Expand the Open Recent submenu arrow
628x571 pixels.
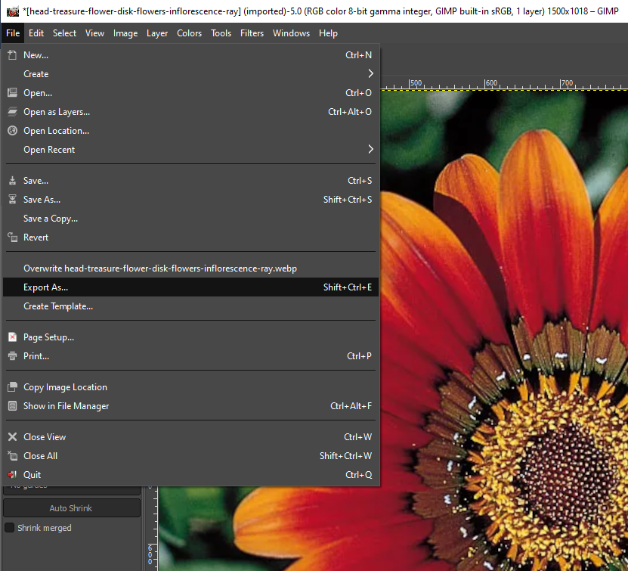click(370, 149)
